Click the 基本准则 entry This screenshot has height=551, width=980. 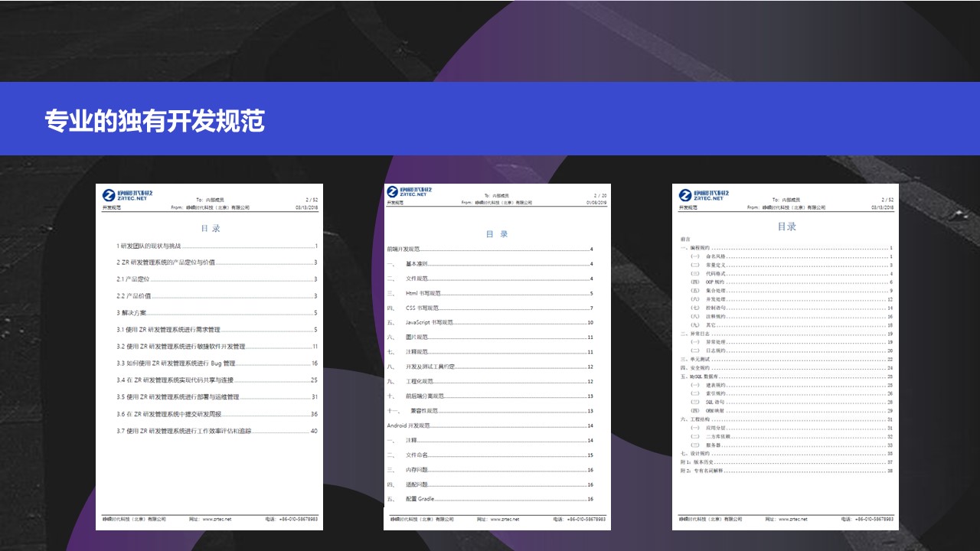pos(490,264)
